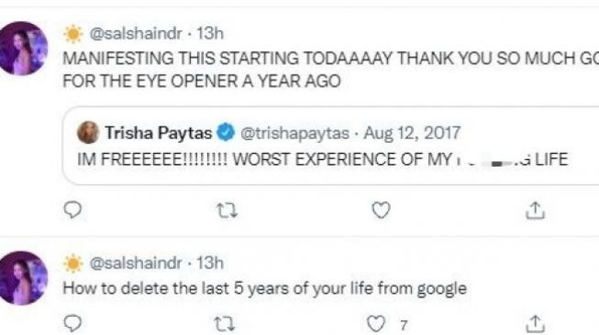
Task: Retweet the How to delete tweet
Action: click(224, 324)
